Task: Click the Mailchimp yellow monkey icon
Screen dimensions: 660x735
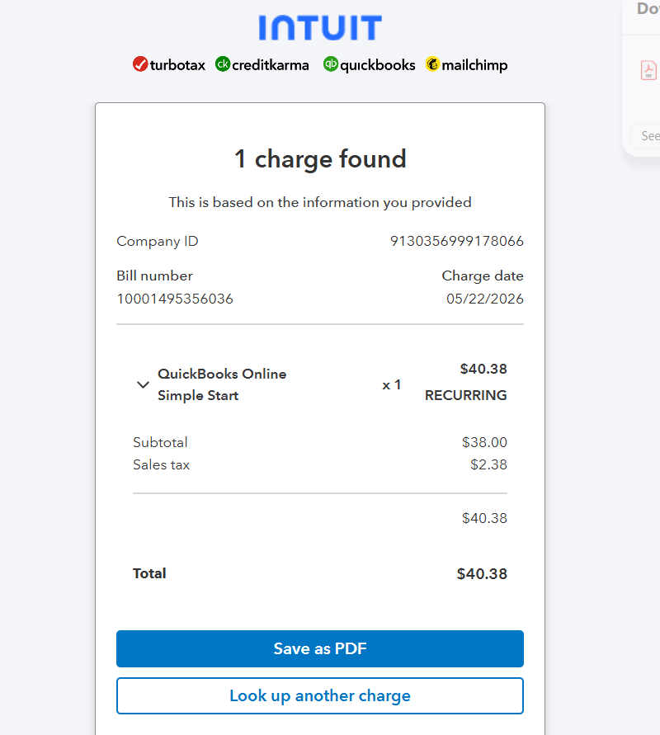Action: coord(432,64)
